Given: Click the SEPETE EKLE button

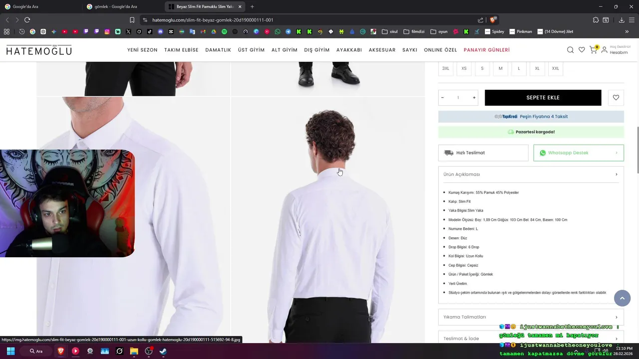Looking at the screenshot, I should click(543, 98).
